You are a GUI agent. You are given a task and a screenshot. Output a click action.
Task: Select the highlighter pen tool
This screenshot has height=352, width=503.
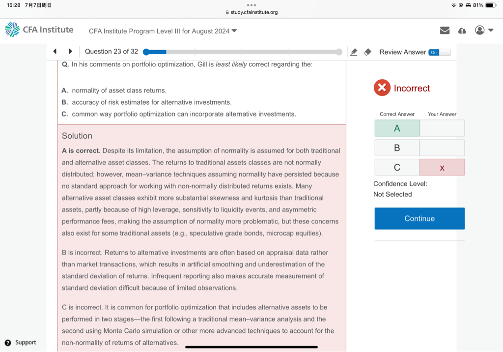354,52
